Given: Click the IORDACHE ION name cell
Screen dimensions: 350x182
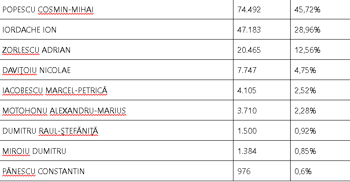Looking at the screenshot, I should tap(29, 30).
